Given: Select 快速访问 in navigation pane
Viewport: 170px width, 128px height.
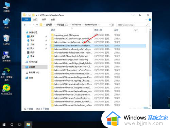Looking at the screenshot, I should [x=32, y=32].
